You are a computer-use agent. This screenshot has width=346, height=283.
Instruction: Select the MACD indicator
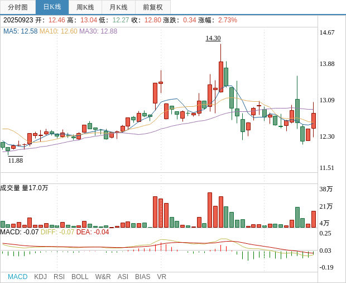[x=18, y=277]
